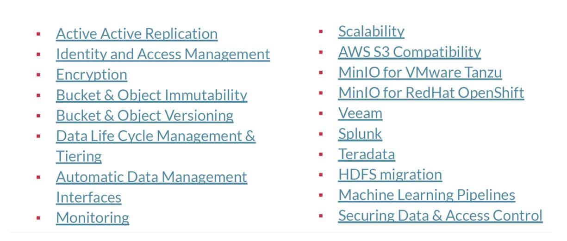Open MinIO for RedHat OpenShift link

pos(431,93)
